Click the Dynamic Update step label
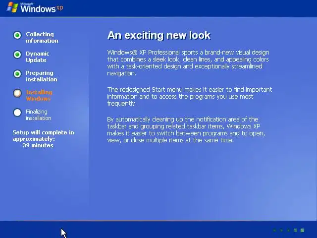 [x=38, y=57]
